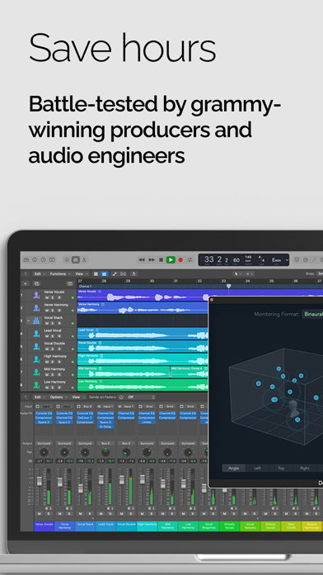Click the Stop button in transport
The width and height of the screenshot is (323, 575).
161,259
